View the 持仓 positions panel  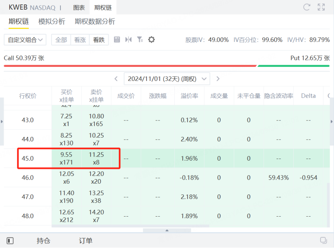pos(43,240)
